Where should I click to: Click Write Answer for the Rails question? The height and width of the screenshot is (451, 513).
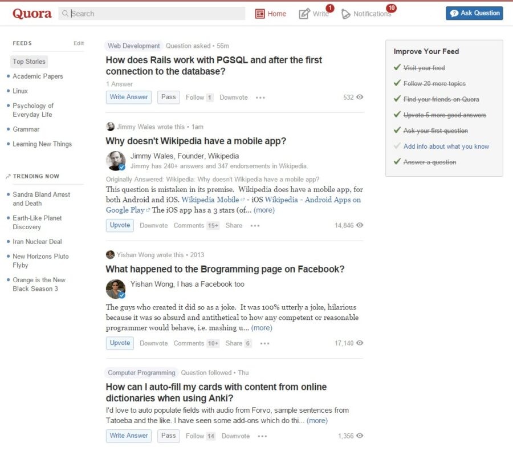(129, 97)
